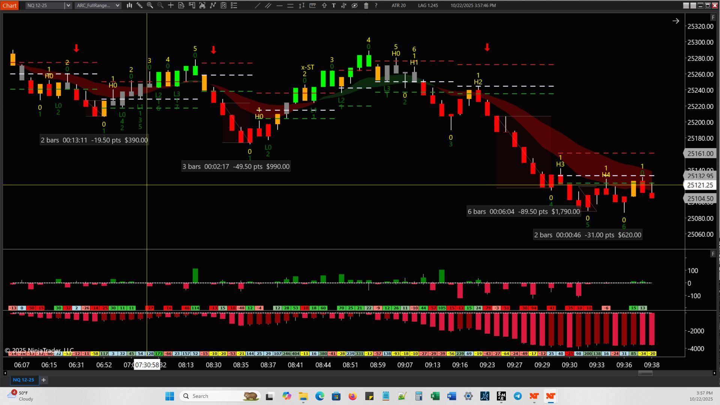Viewport: 720px width, 405px height.
Task: Select the single line drawing tool
Action: click(258, 5)
